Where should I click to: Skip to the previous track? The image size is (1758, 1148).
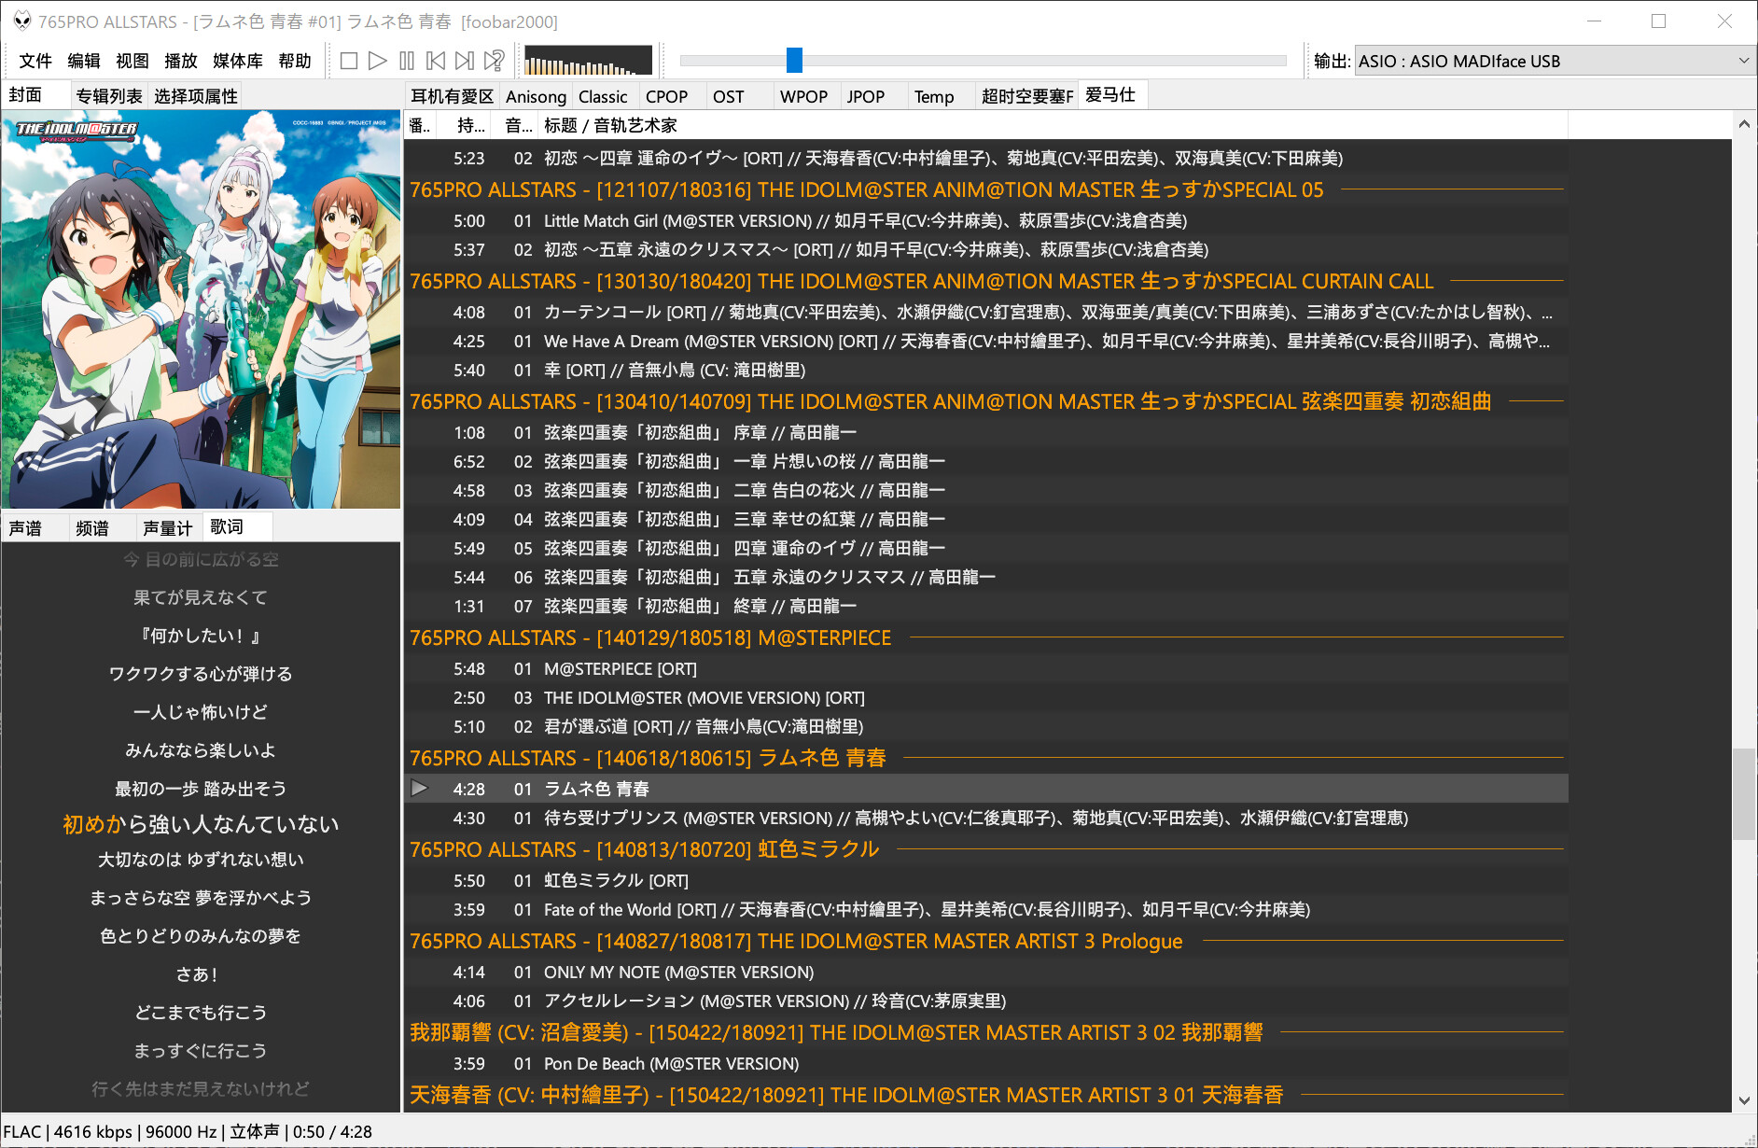point(436,61)
